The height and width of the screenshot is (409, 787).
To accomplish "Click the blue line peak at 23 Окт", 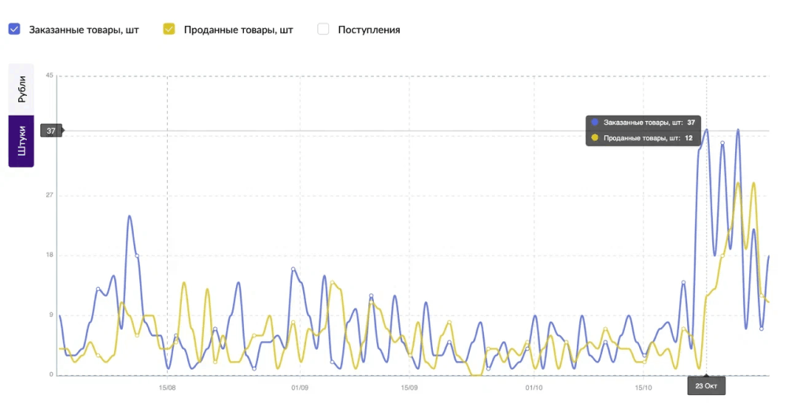I will tap(707, 130).
